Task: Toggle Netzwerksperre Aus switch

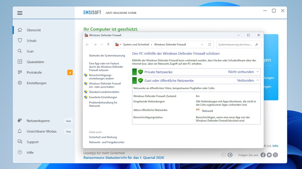Action: coord(68,121)
